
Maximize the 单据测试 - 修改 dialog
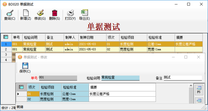(186, 57)
